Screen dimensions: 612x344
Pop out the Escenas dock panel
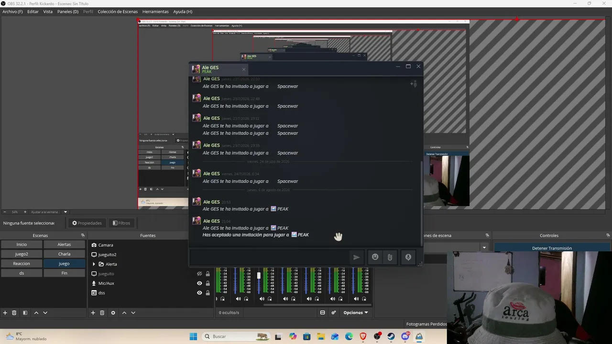[x=83, y=236]
